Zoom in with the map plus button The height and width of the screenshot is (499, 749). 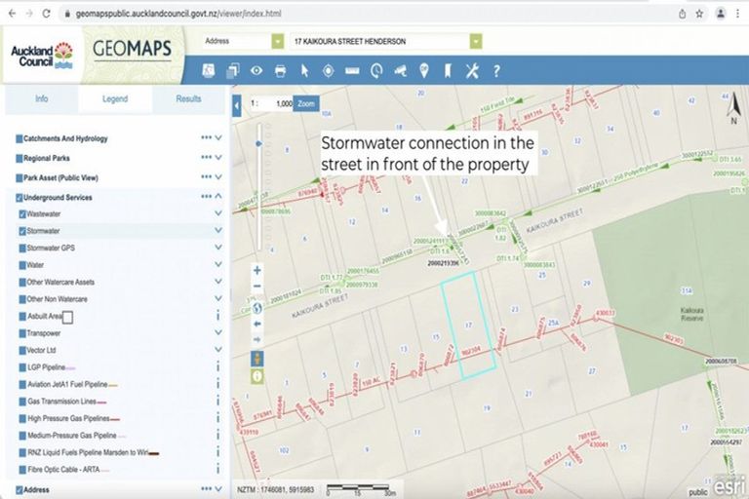(x=257, y=270)
